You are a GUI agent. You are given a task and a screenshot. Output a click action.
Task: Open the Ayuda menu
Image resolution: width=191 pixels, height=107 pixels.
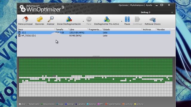coord(149,5)
